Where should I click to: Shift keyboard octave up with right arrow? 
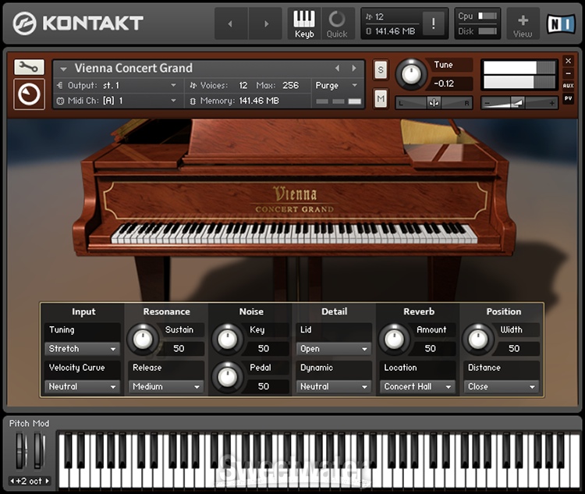tap(48, 481)
